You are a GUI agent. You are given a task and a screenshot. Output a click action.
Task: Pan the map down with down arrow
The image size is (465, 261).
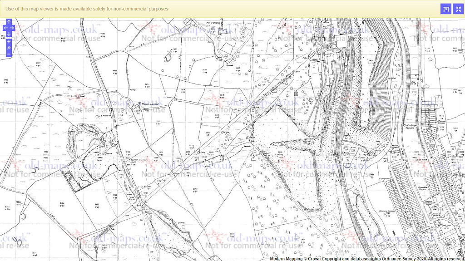coord(9,34)
